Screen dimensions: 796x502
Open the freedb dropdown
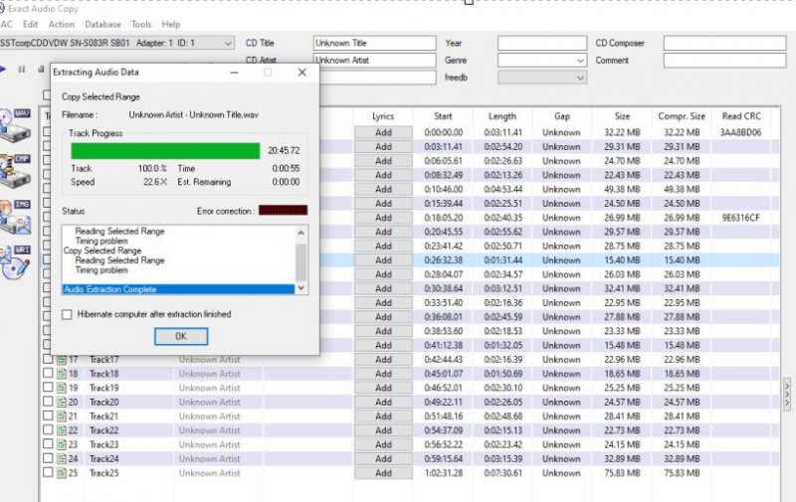point(580,78)
